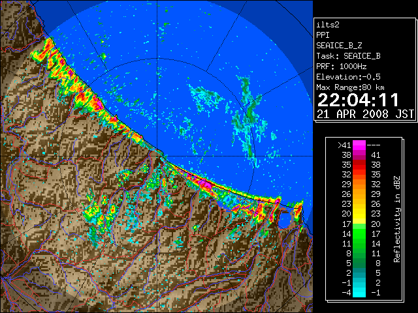The image size is (418, 313).
Task: Pick the bright green 14–17 dBZ legend swatch
Action: click(359, 233)
